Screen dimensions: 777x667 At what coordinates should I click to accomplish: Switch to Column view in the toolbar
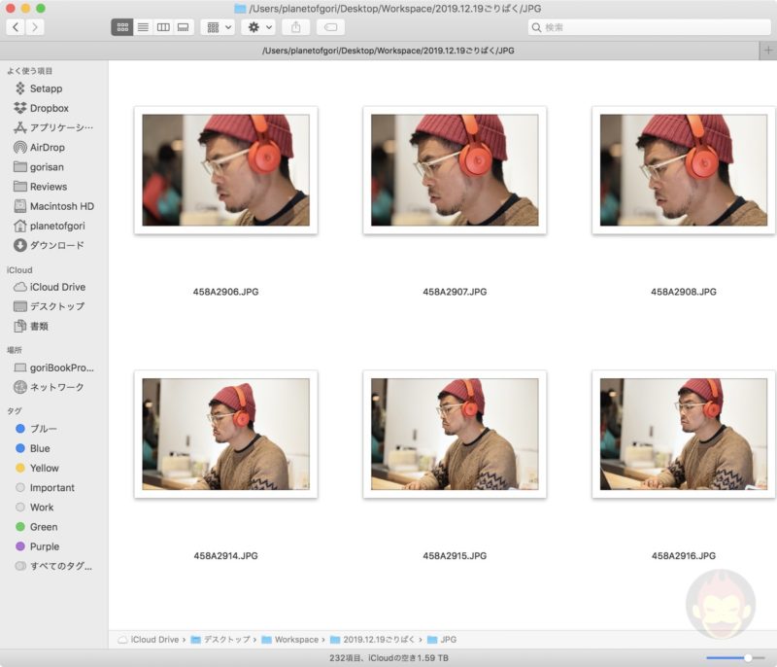pyautogui.click(x=162, y=26)
